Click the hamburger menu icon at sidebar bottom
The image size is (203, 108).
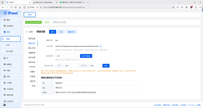tap(4, 105)
